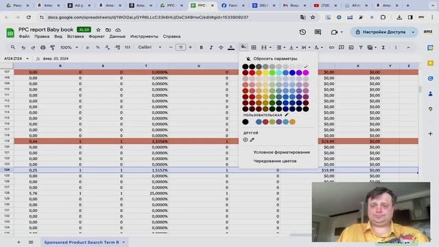This screenshot has height=247, width=439.
Task: Click the search menus magnifier icon
Action: tap(13, 47)
